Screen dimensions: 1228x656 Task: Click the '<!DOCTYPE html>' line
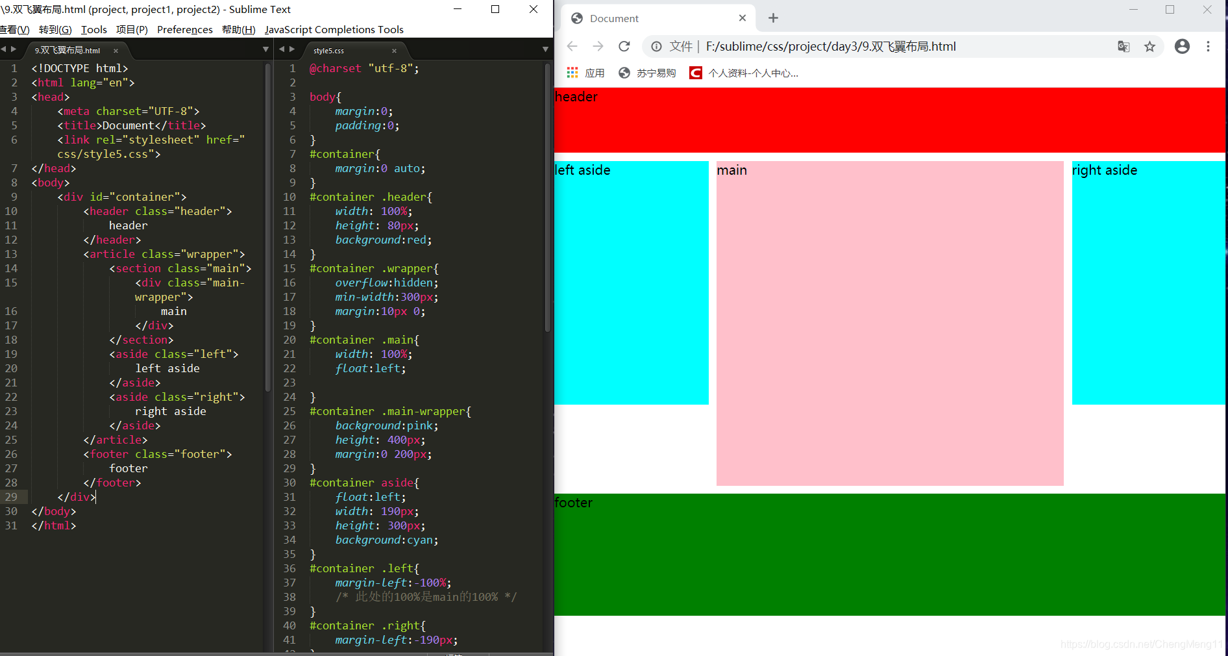pos(80,68)
